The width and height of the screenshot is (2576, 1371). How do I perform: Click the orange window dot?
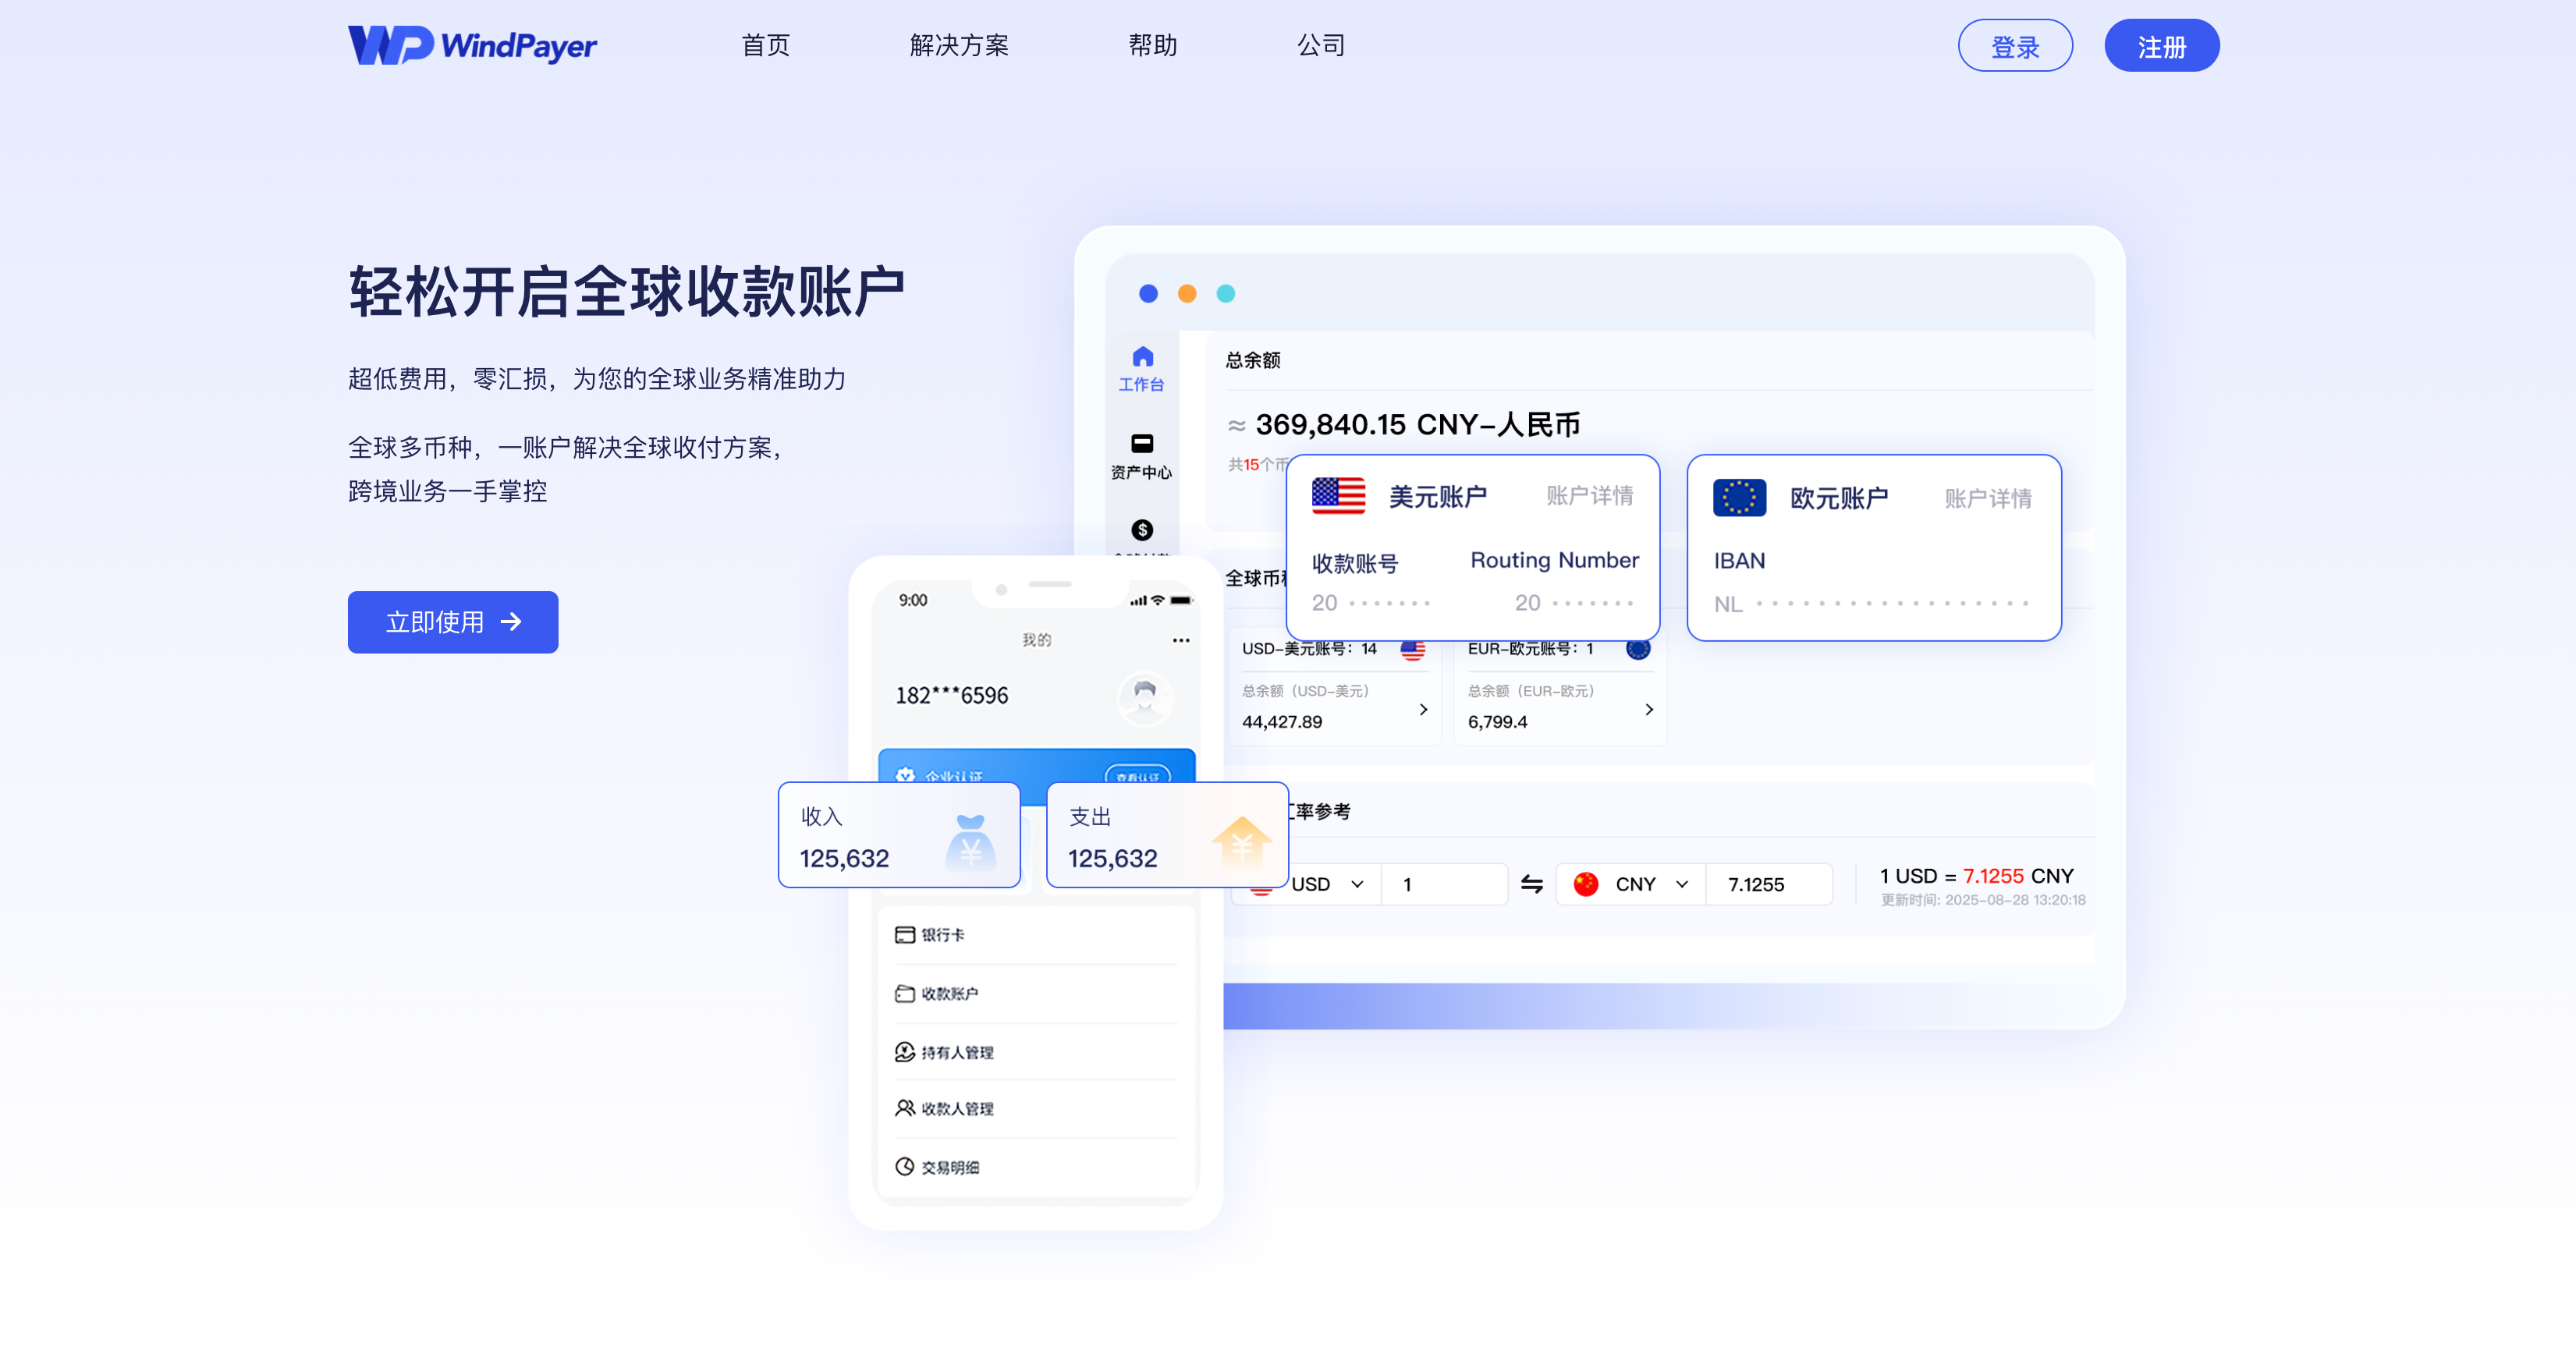coord(1187,293)
